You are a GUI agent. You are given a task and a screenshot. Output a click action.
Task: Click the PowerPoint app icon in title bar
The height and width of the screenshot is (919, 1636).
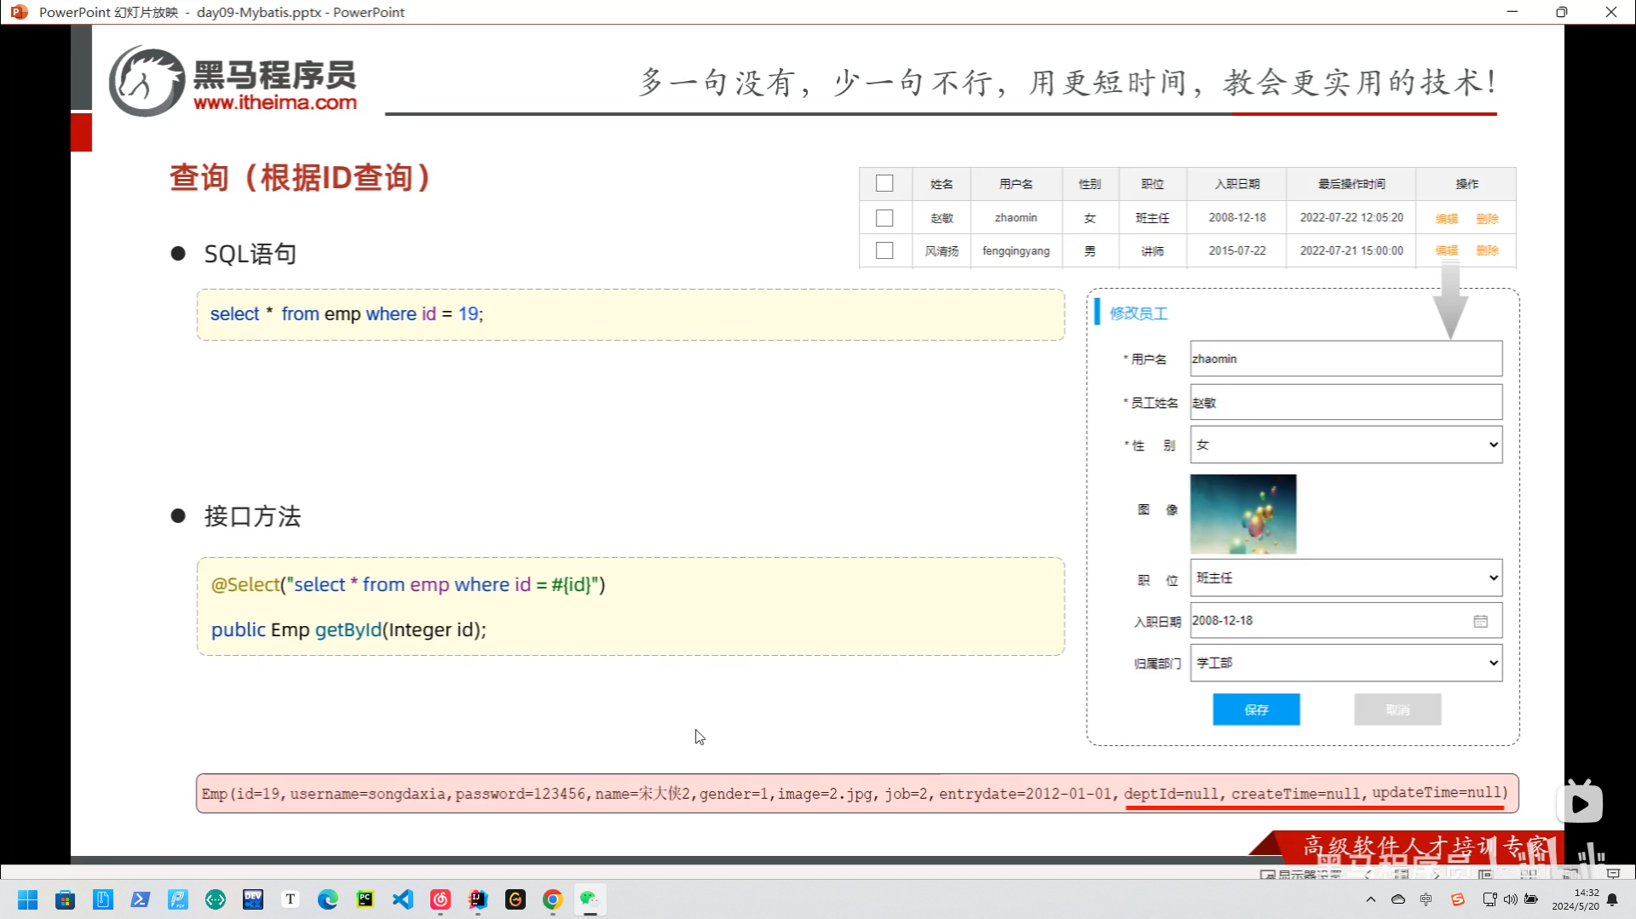[x=19, y=12]
